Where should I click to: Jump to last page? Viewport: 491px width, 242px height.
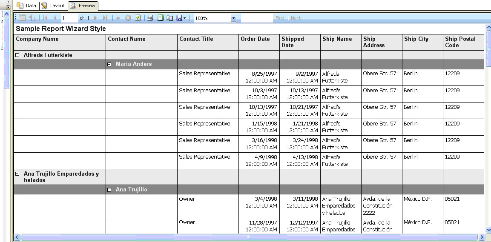click(x=105, y=18)
